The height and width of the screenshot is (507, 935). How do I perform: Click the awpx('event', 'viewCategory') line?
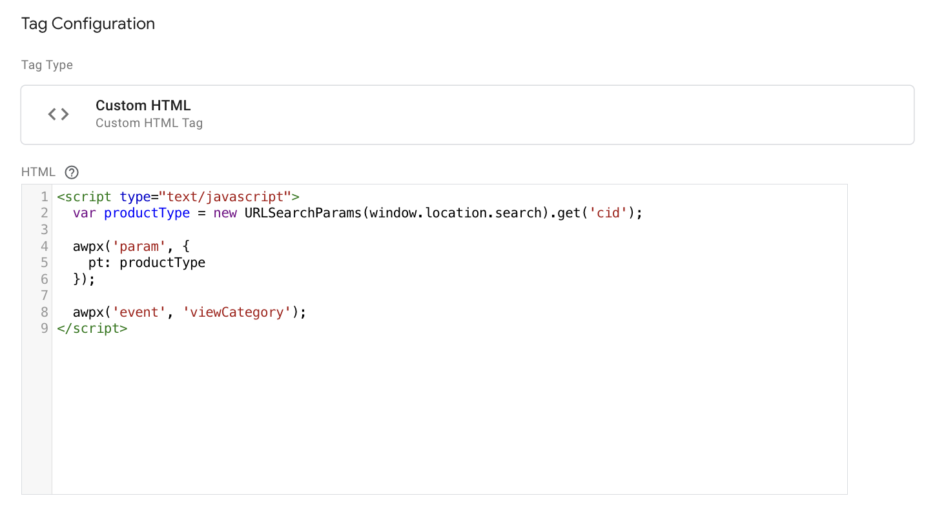[x=189, y=312]
